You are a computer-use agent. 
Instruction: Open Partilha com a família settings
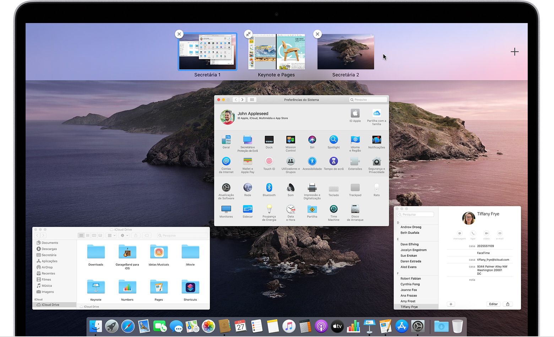(x=376, y=117)
